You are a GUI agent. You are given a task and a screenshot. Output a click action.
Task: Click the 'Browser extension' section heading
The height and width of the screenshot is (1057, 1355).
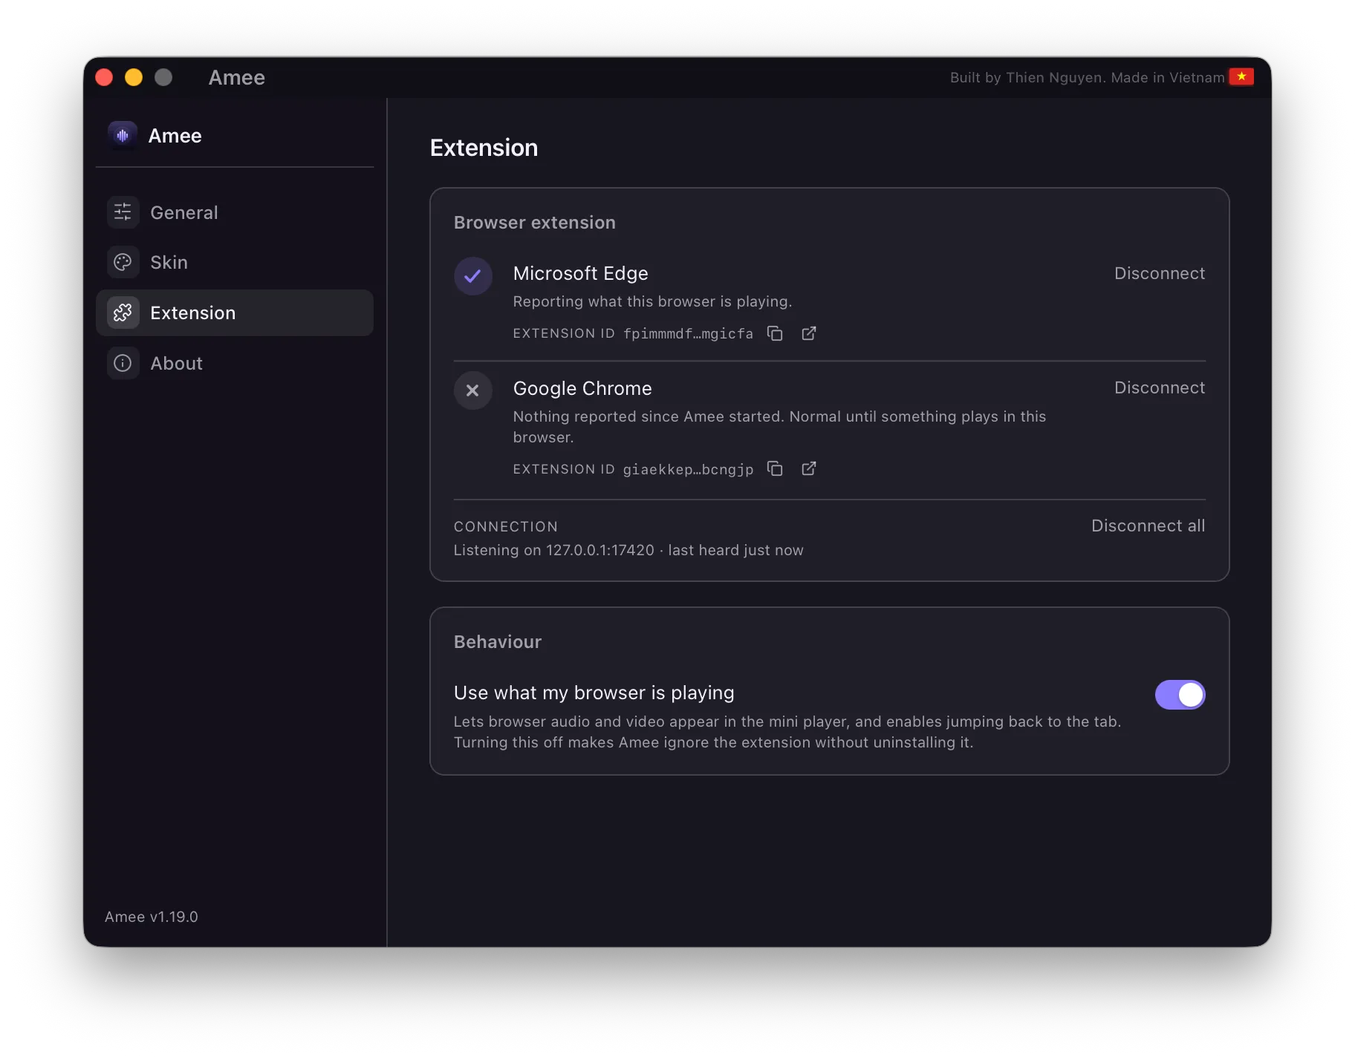click(535, 223)
